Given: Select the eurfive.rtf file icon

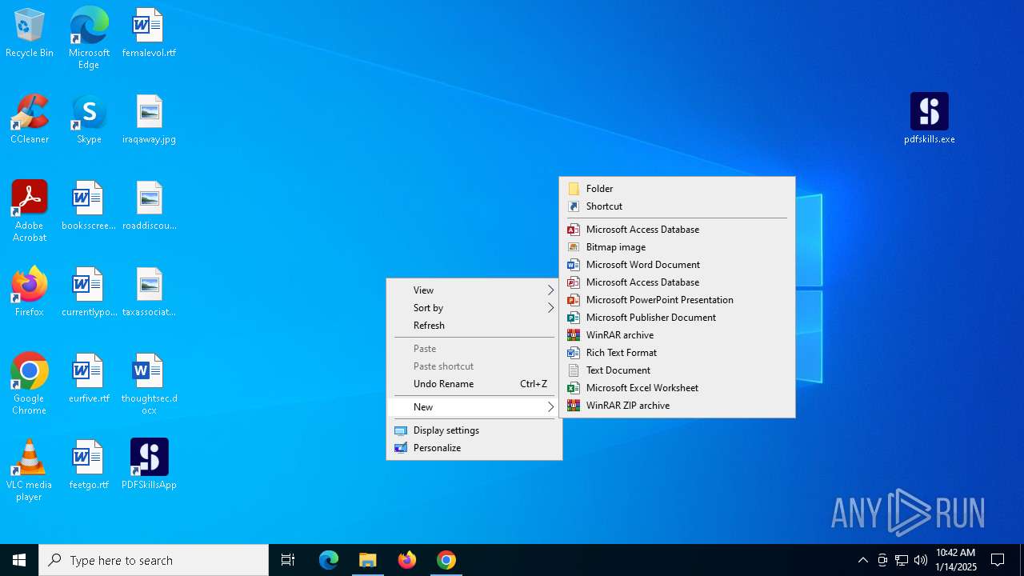Looking at the screenshot, I should pyautogui.click(x=89, y=378).
